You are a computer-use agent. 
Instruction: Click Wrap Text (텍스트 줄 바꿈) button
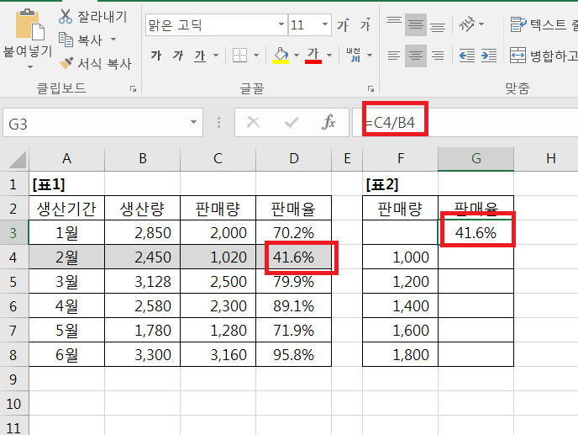pos(543,24)
